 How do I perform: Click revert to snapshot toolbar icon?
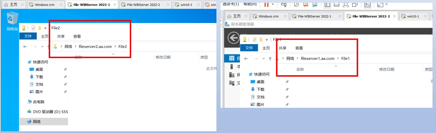[x=306, y=4]
